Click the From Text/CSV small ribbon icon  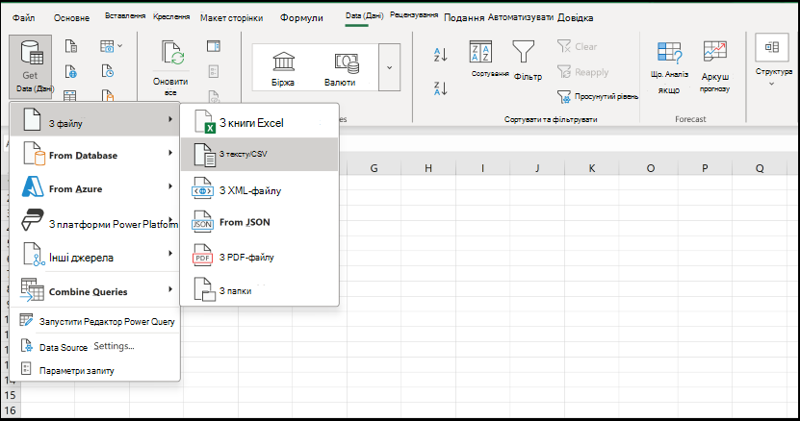click(x=71, y=46)
